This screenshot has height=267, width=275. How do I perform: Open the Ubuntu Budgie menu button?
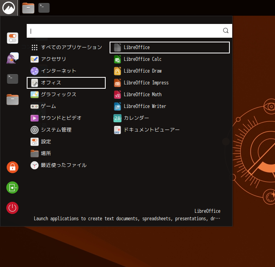click(9, 8)
